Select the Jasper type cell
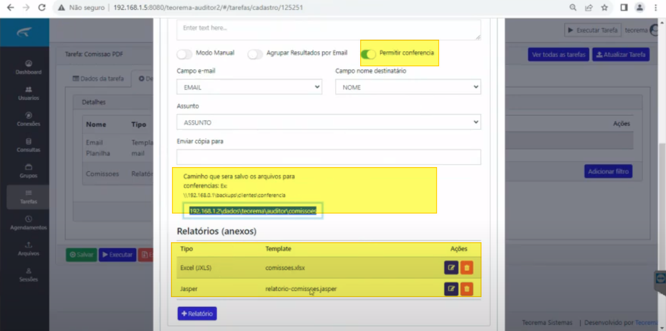Screen dimensions: 666x331 [189, 288]
